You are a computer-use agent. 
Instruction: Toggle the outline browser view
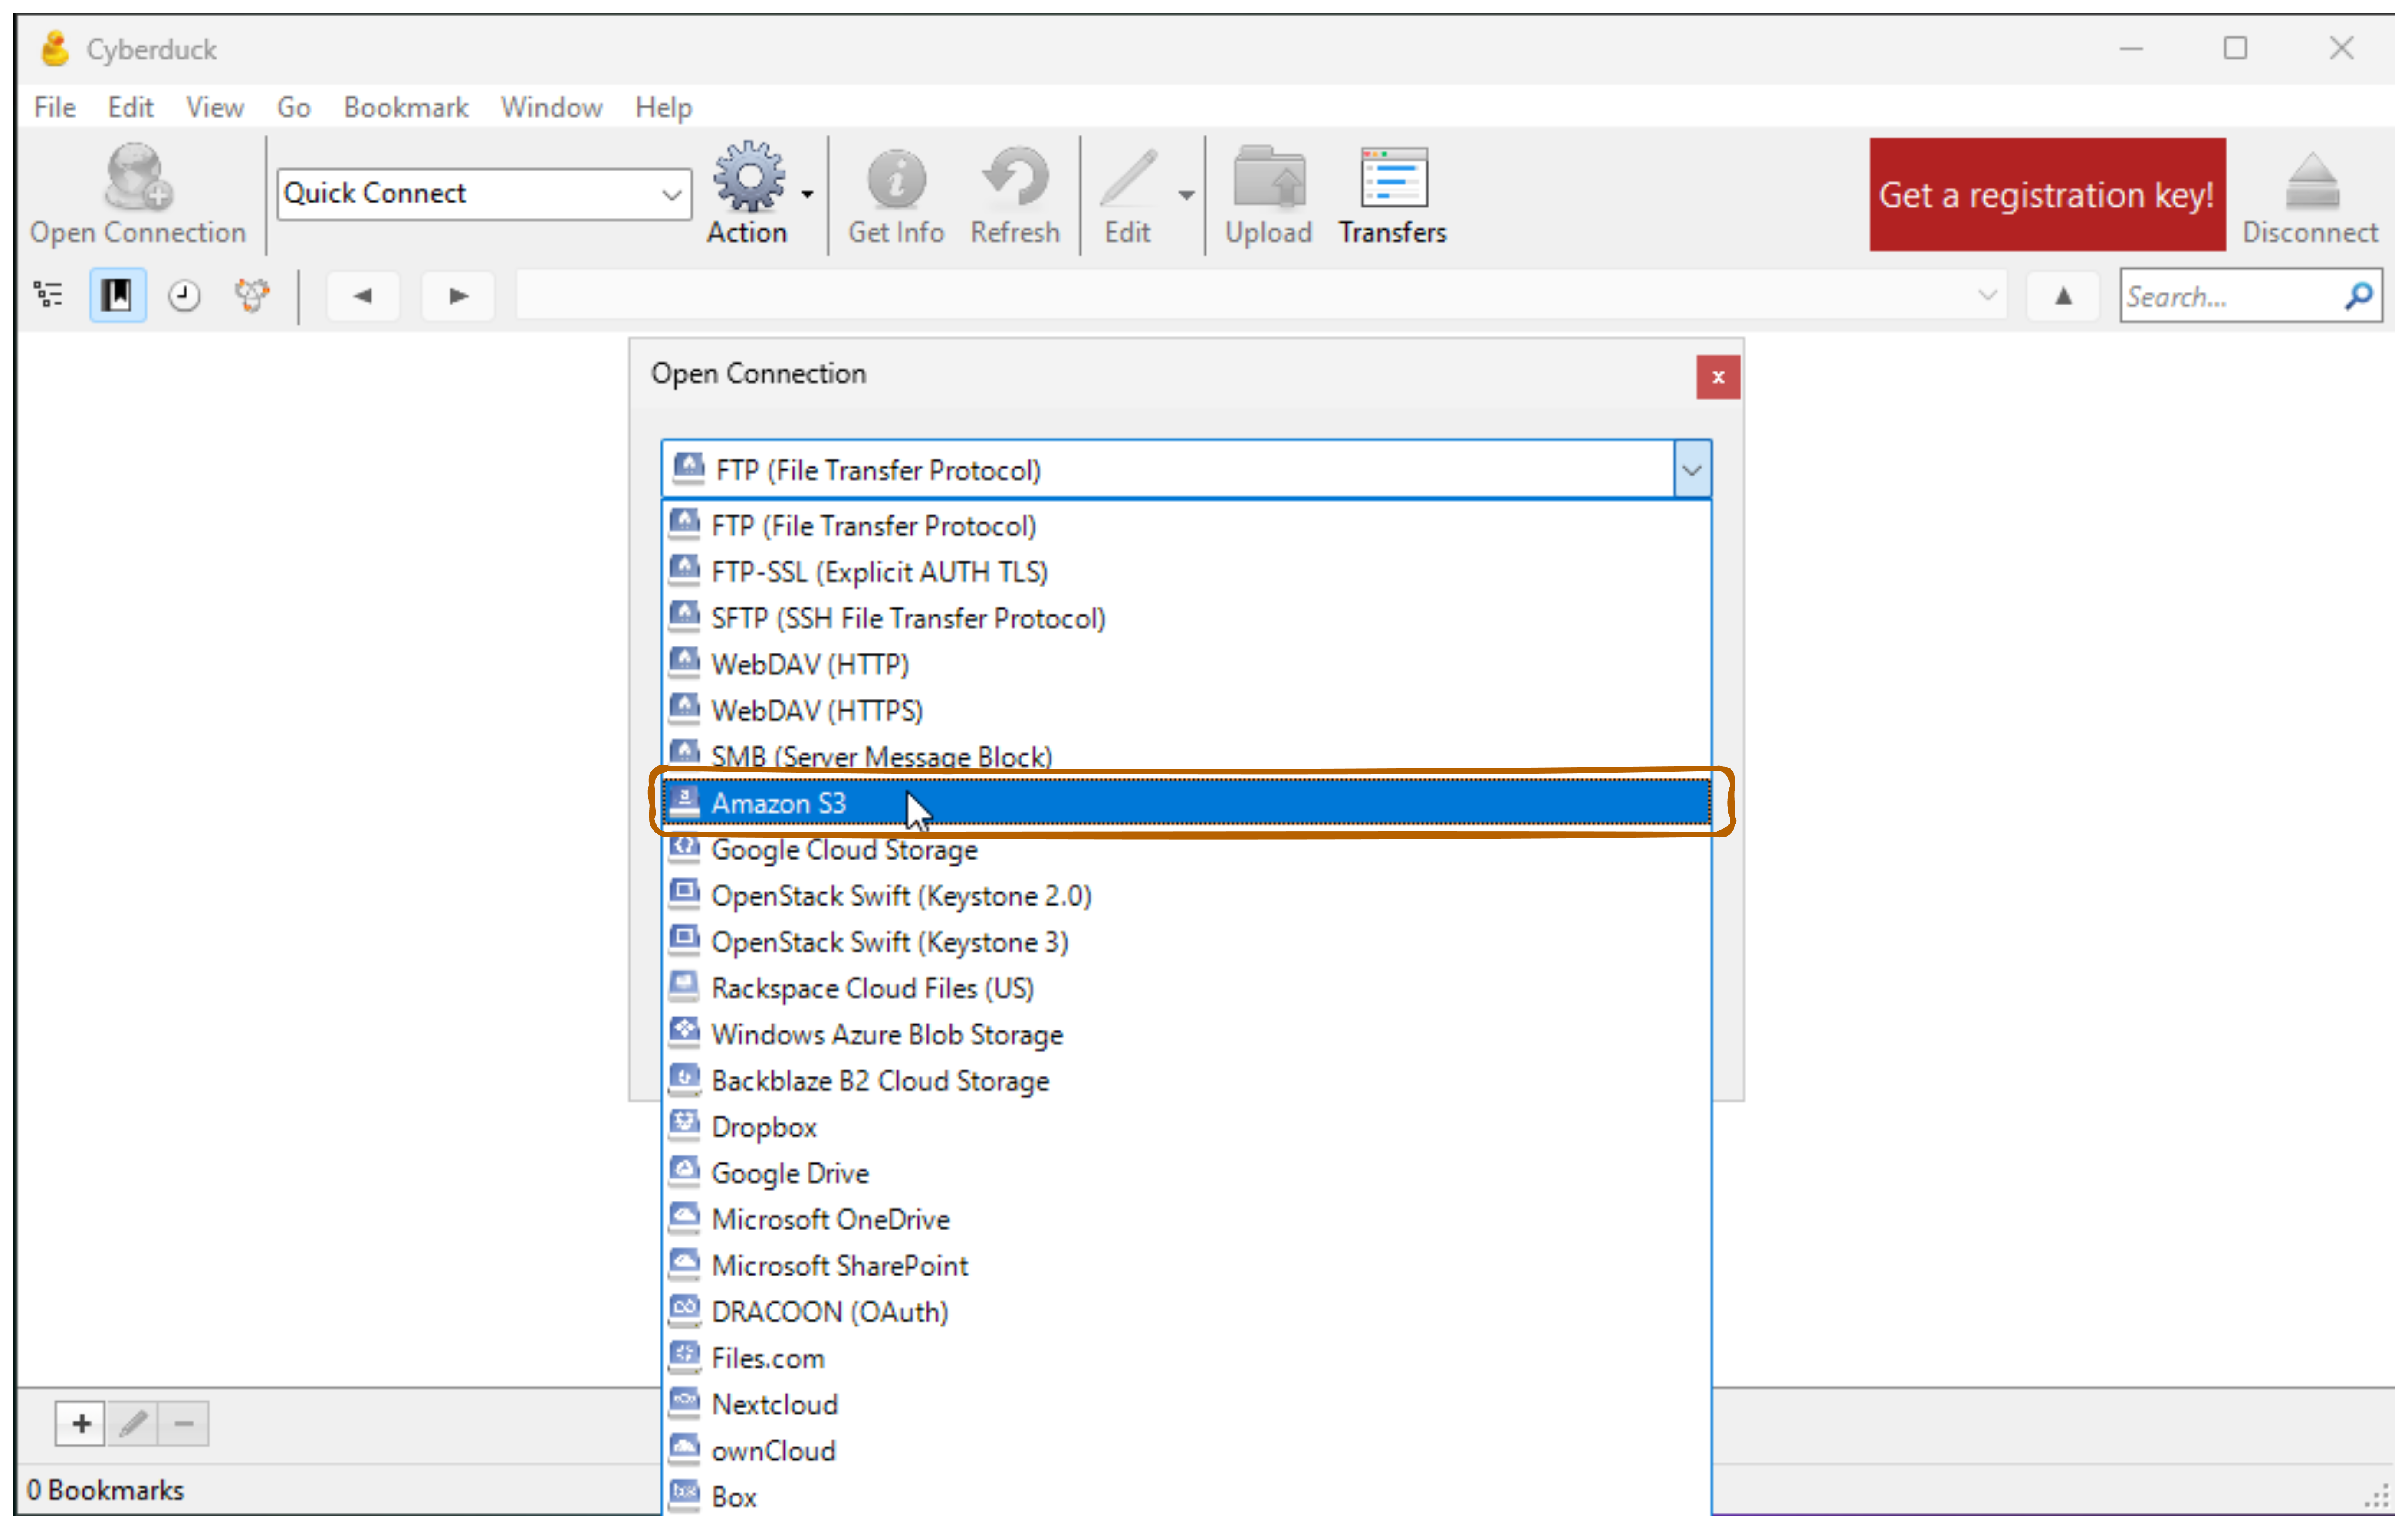[48, 295]
